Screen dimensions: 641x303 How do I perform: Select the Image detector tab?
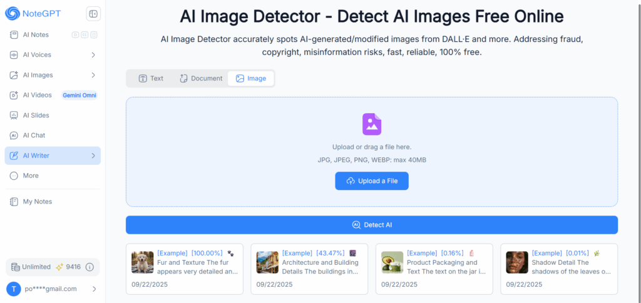(251, 78)
